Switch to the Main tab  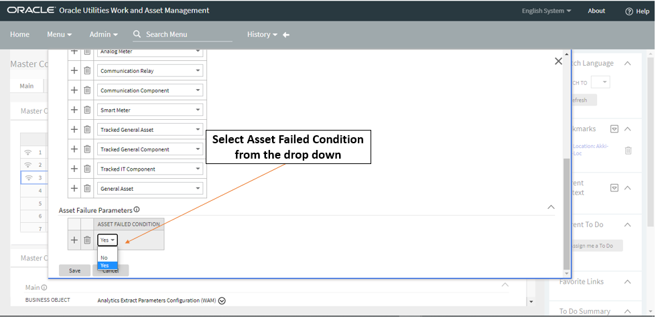[x=27, y=86]
